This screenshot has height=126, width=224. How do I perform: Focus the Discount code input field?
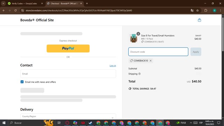[x=158, y=52]
